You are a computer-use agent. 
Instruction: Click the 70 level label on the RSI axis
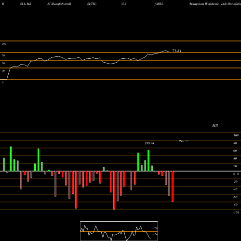coord(3,55)
